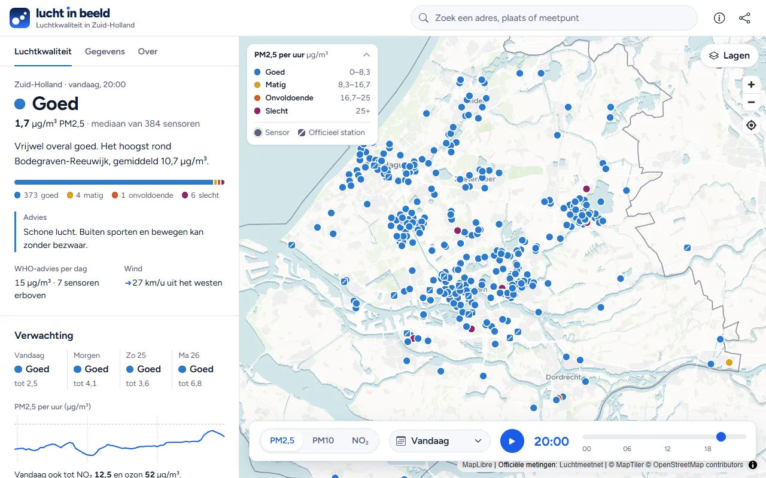The width and height of the screenshot is (766, 478).
Task: Switch to the Luchtkwaliteit tab
Action: point(43,51)
